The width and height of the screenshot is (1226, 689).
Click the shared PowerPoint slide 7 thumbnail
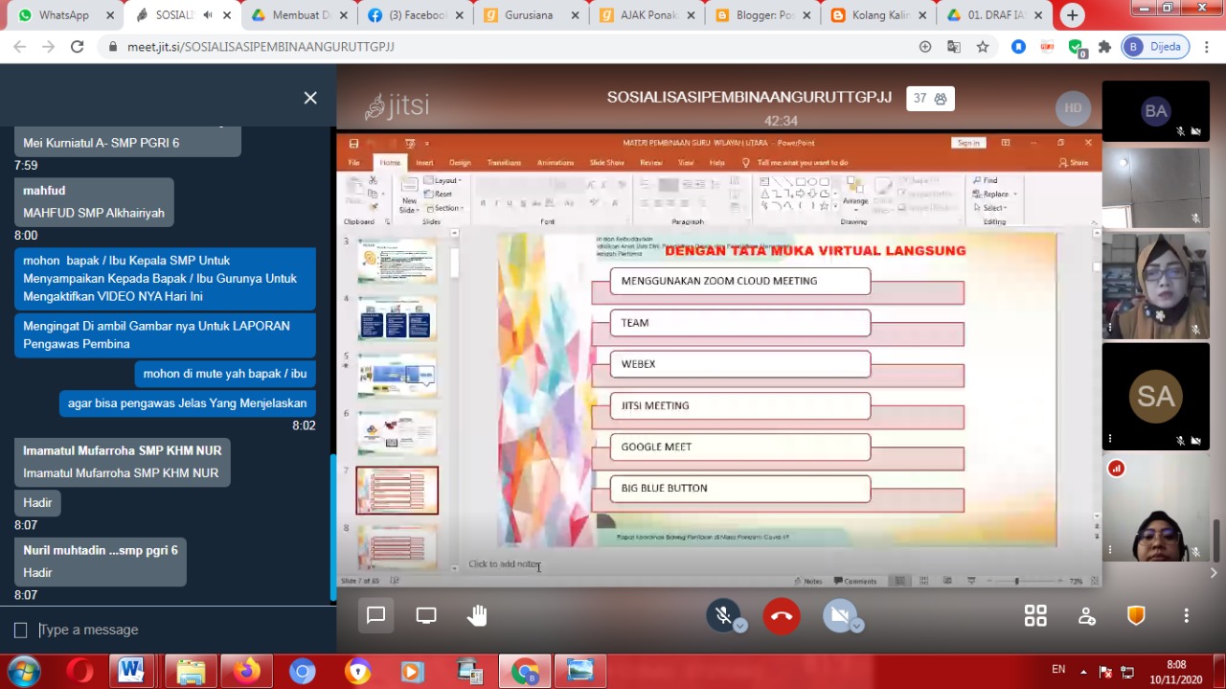397,490
